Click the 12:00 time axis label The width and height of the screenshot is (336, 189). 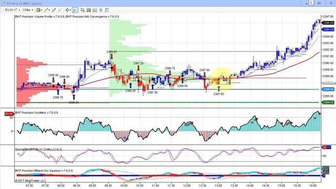coord(187,185)
